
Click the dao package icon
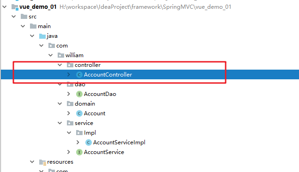[x=70, y=84]
